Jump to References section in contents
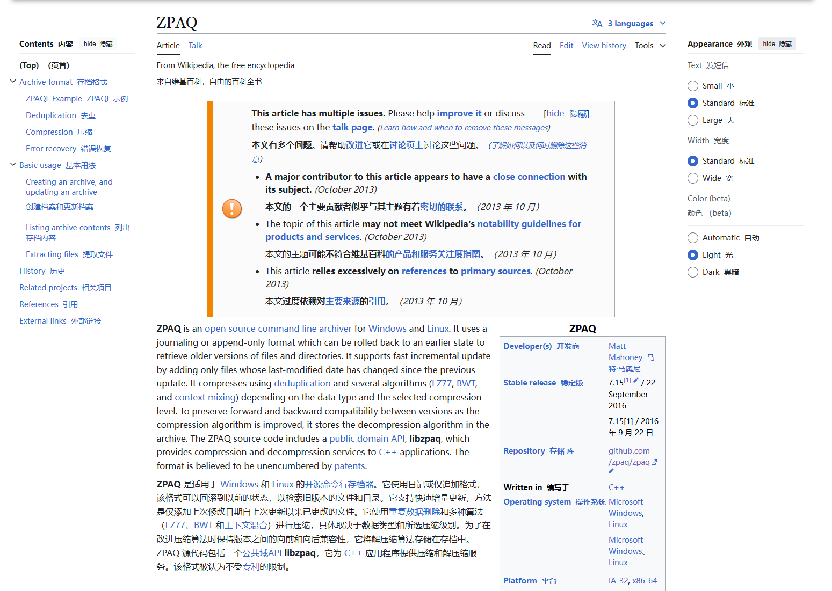This screenshot has width=832, height=591. click(x=48, y=304)
